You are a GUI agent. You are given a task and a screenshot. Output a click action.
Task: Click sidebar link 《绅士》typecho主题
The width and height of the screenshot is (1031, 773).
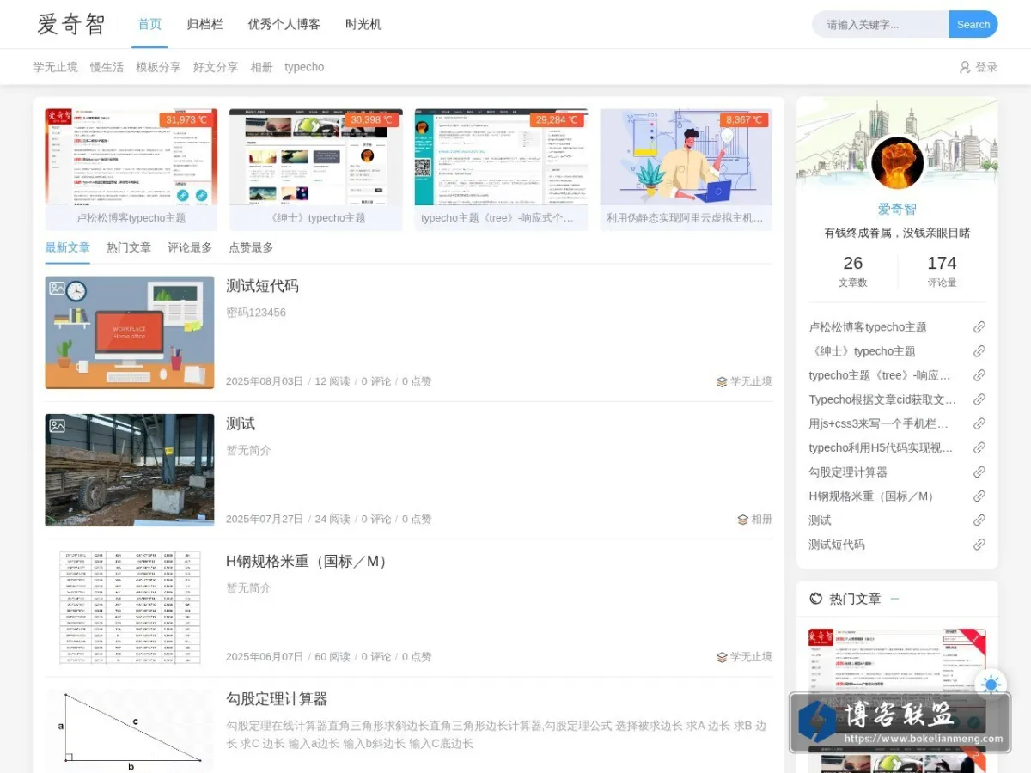tap(862, 351)
